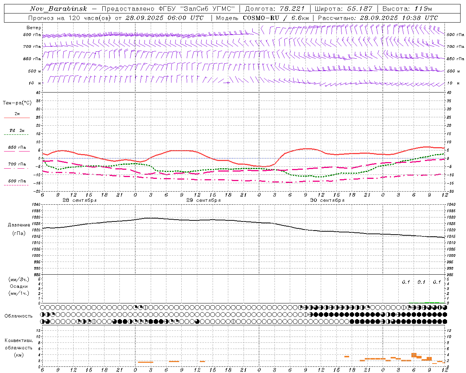Click the "Конвективн." label
This screenshot has height=373, width=466.
pos(19,341)
